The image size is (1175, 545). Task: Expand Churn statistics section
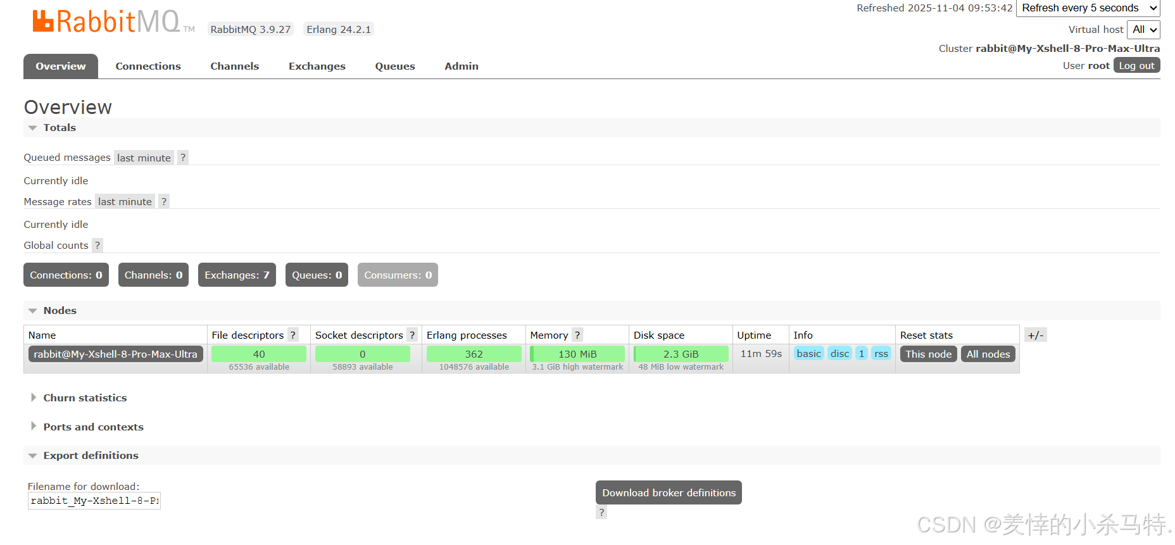pyautogui.click(x=85, y=398)
